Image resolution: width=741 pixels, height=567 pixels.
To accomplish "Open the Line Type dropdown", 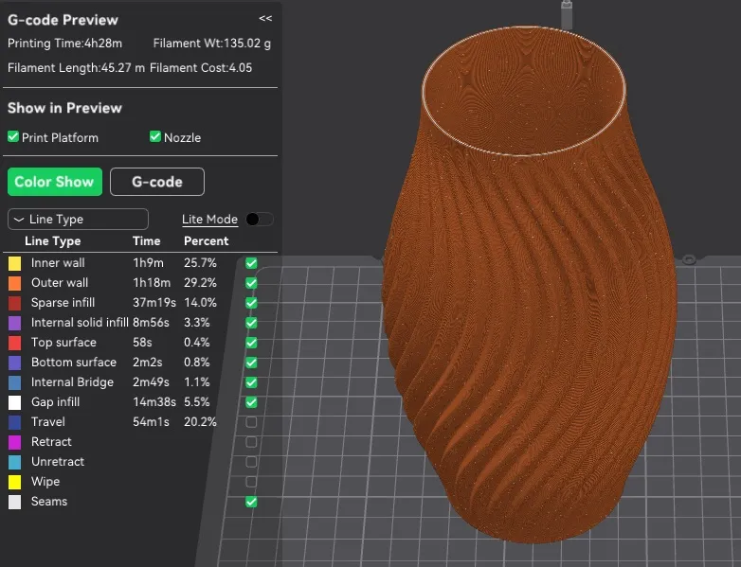I will 78,219.
